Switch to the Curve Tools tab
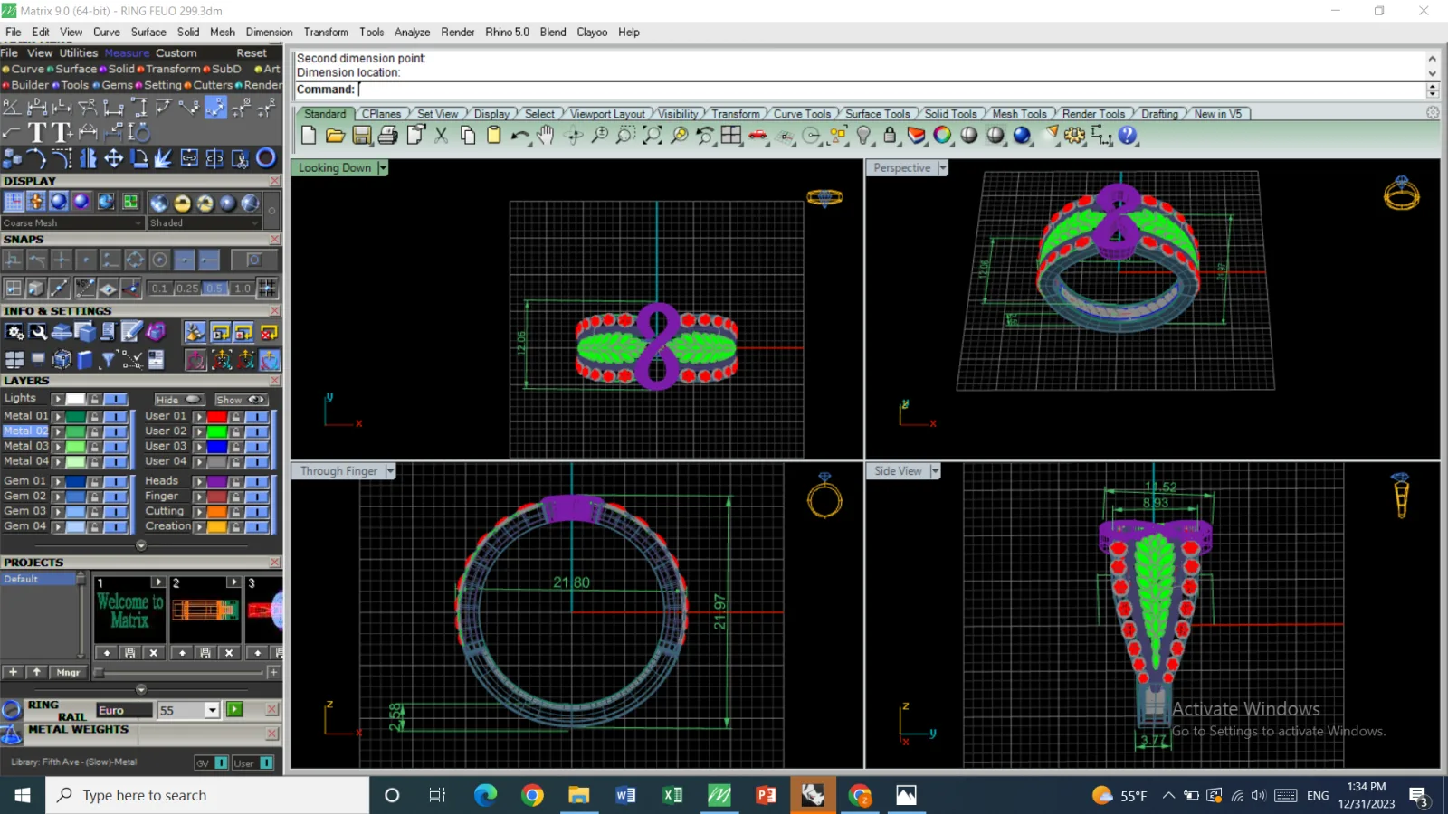Screen dimensions: 1448x814 click(x=802, y=114)
